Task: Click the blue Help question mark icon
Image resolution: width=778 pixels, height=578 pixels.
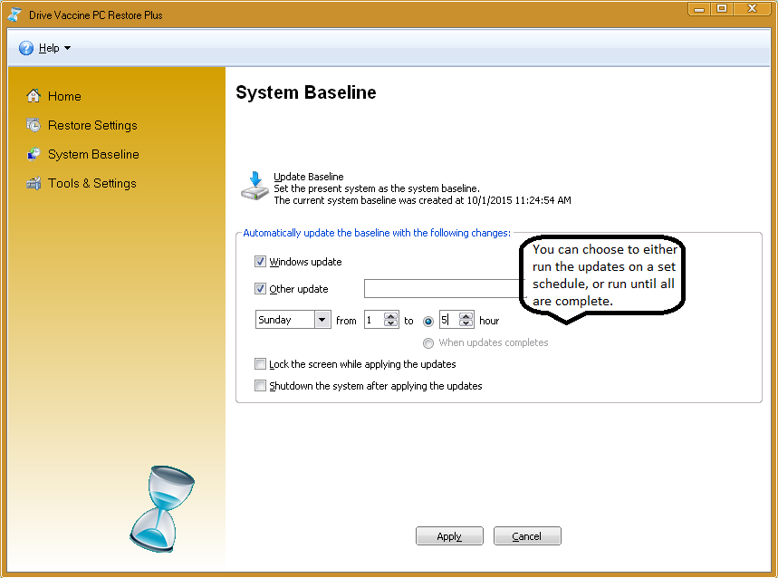Action: (x=25, y=48)
